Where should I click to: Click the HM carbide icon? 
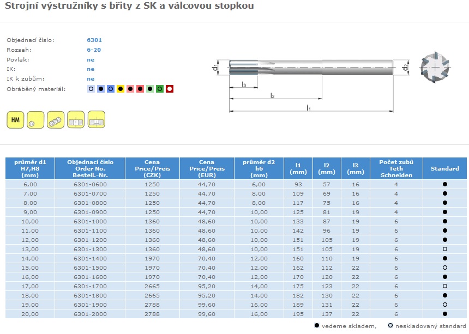pos(15,120)
